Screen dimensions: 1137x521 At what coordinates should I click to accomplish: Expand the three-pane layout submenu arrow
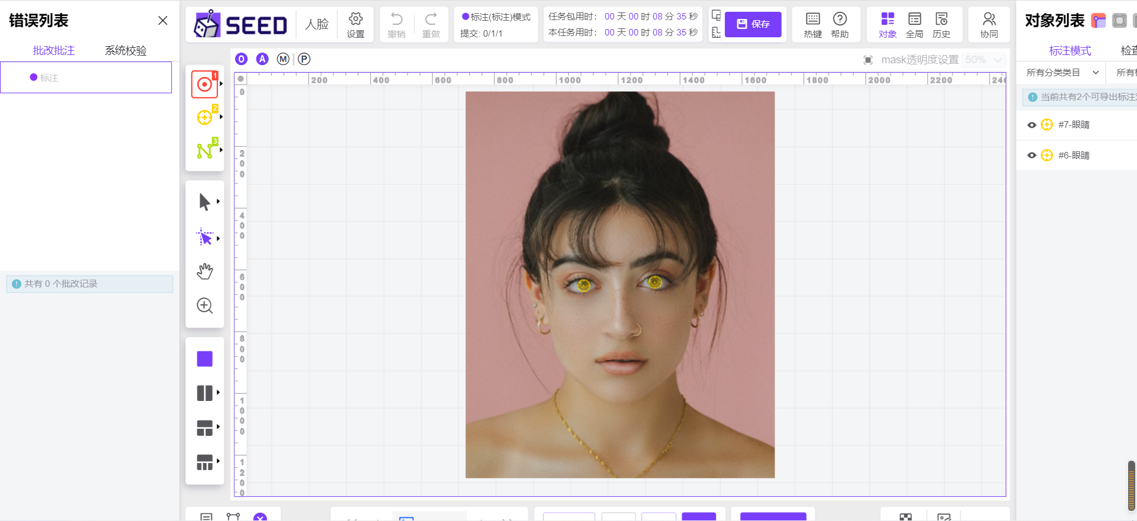pos(219,426)
